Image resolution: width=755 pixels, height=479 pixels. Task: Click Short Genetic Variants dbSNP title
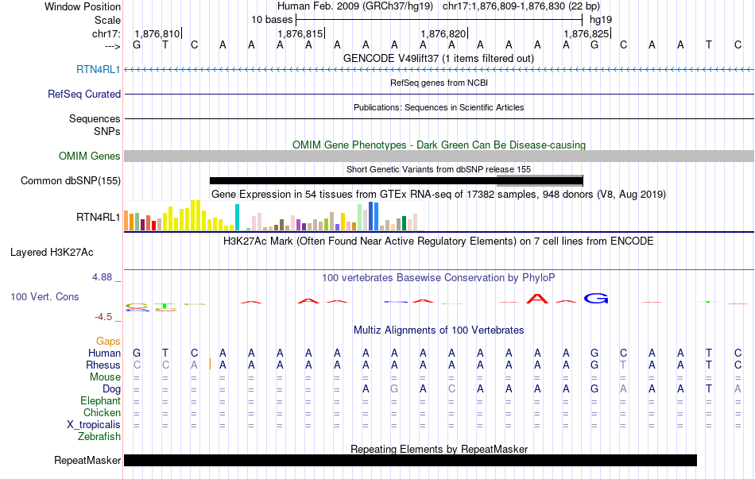438,169
